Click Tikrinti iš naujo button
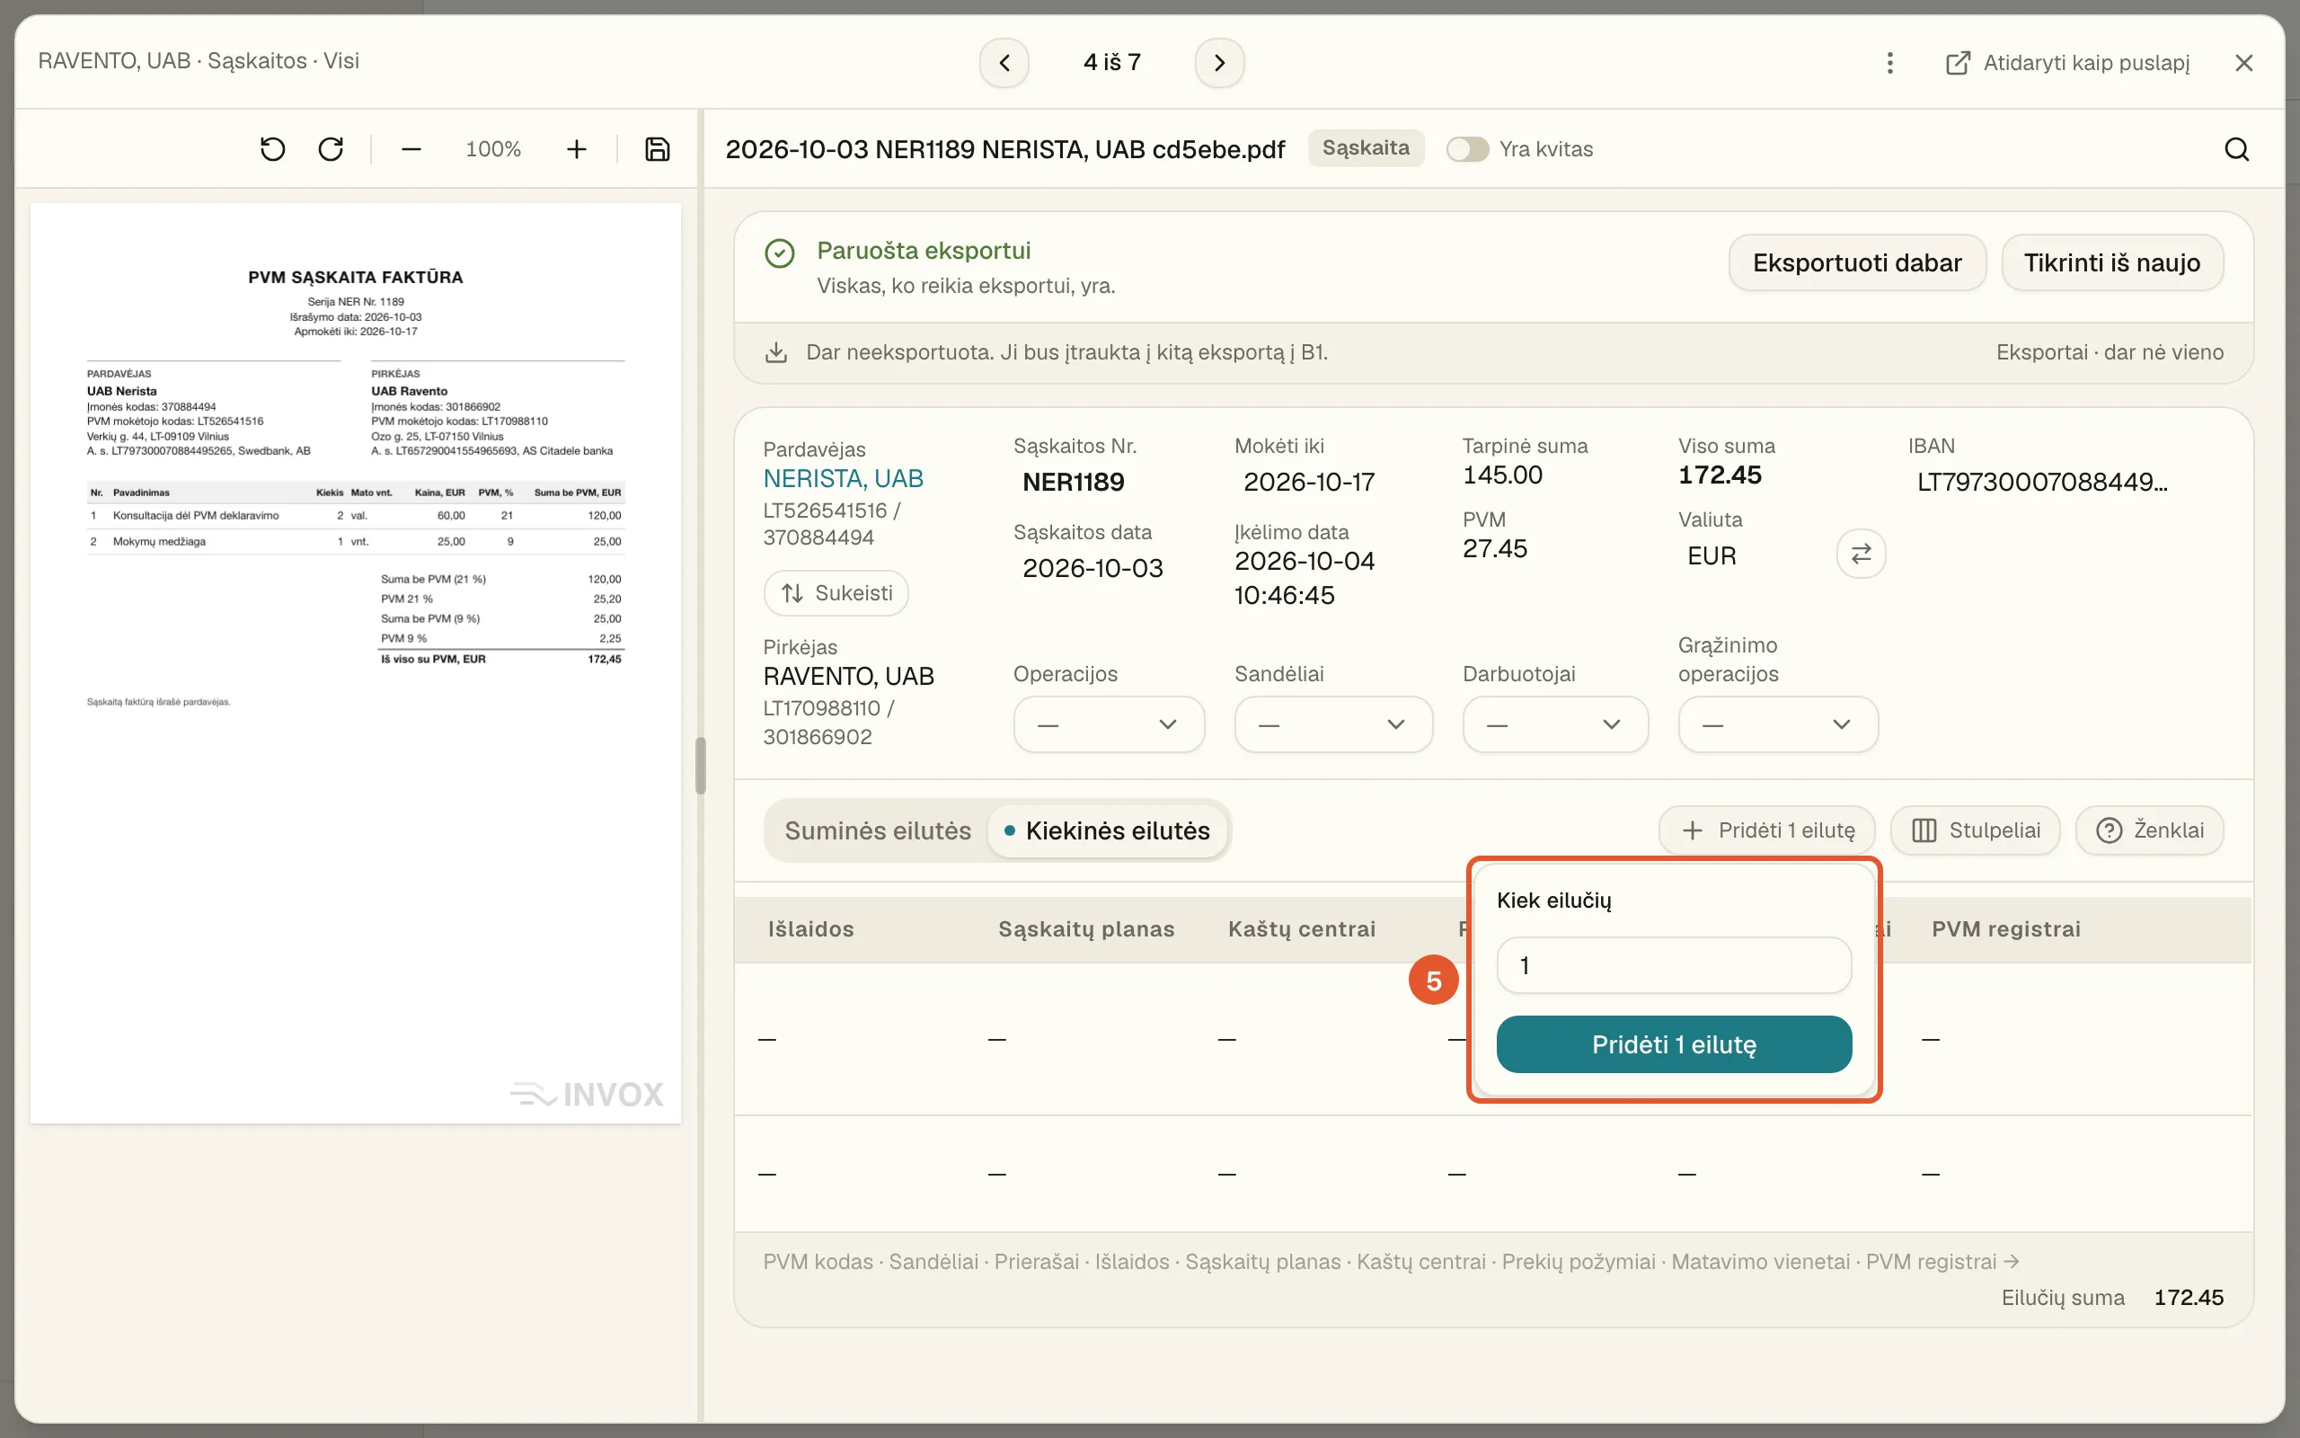Image resolution: width=2300 pixels, height=1438 pixels. coord(2112,263)
